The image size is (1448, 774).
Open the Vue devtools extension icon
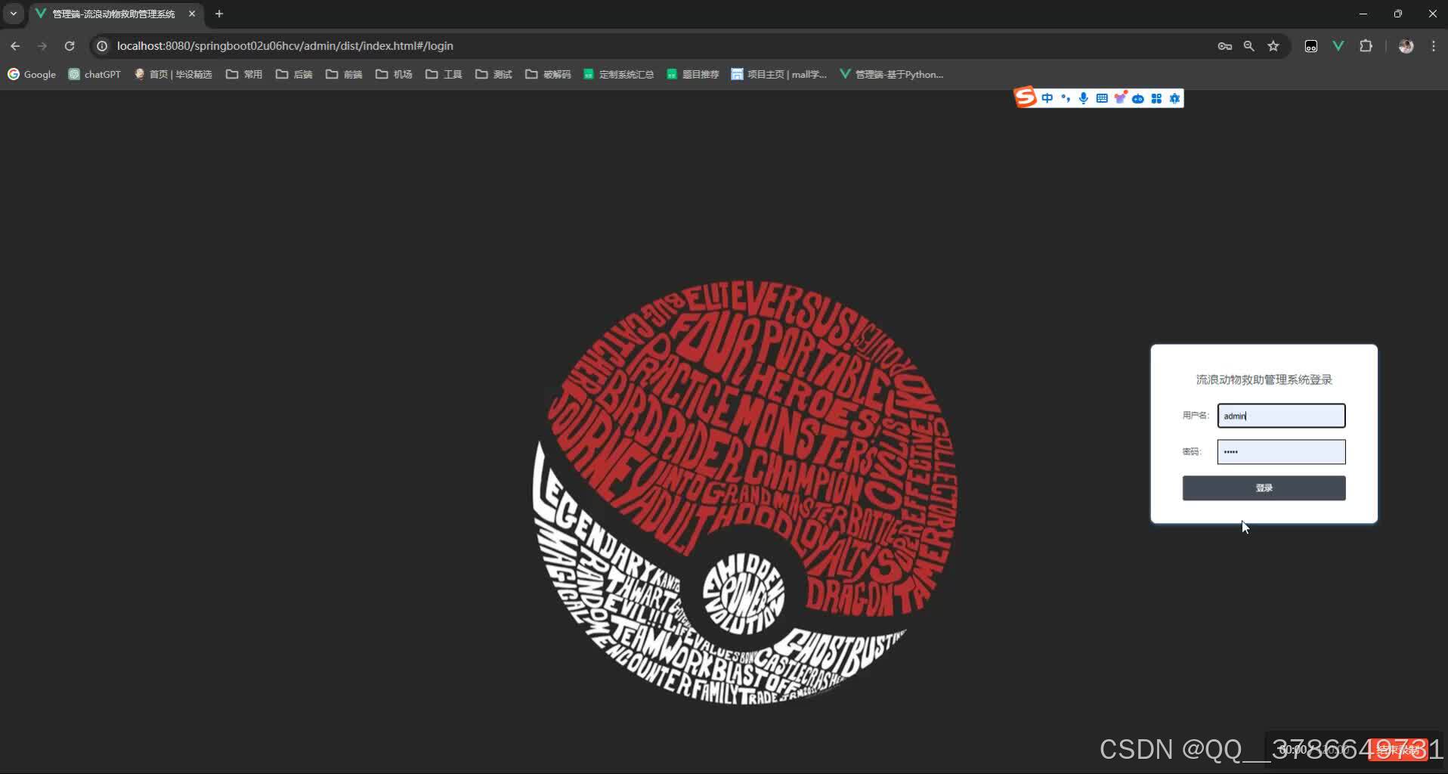(1338, 46)
